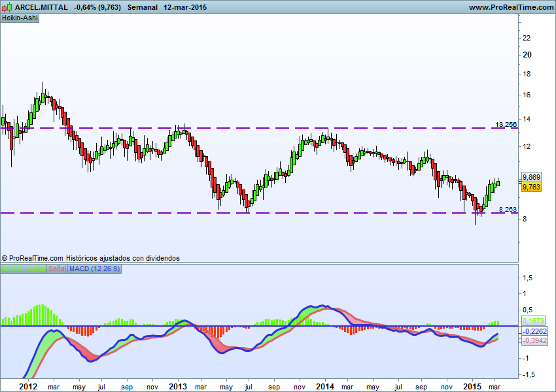Image resolution: width=556 pixels, height=392 pixels.
Task: Click the ARCEL.MITTAL ticker name
Action: (x=41, y=7)
